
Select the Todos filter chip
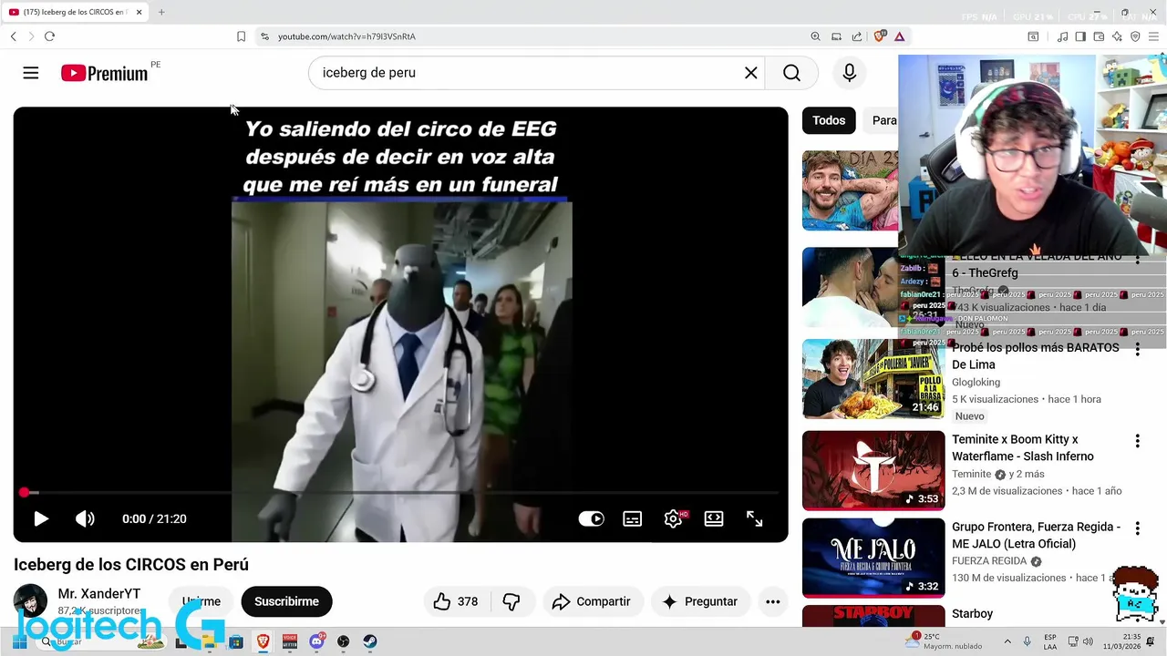tap(829, 120)
